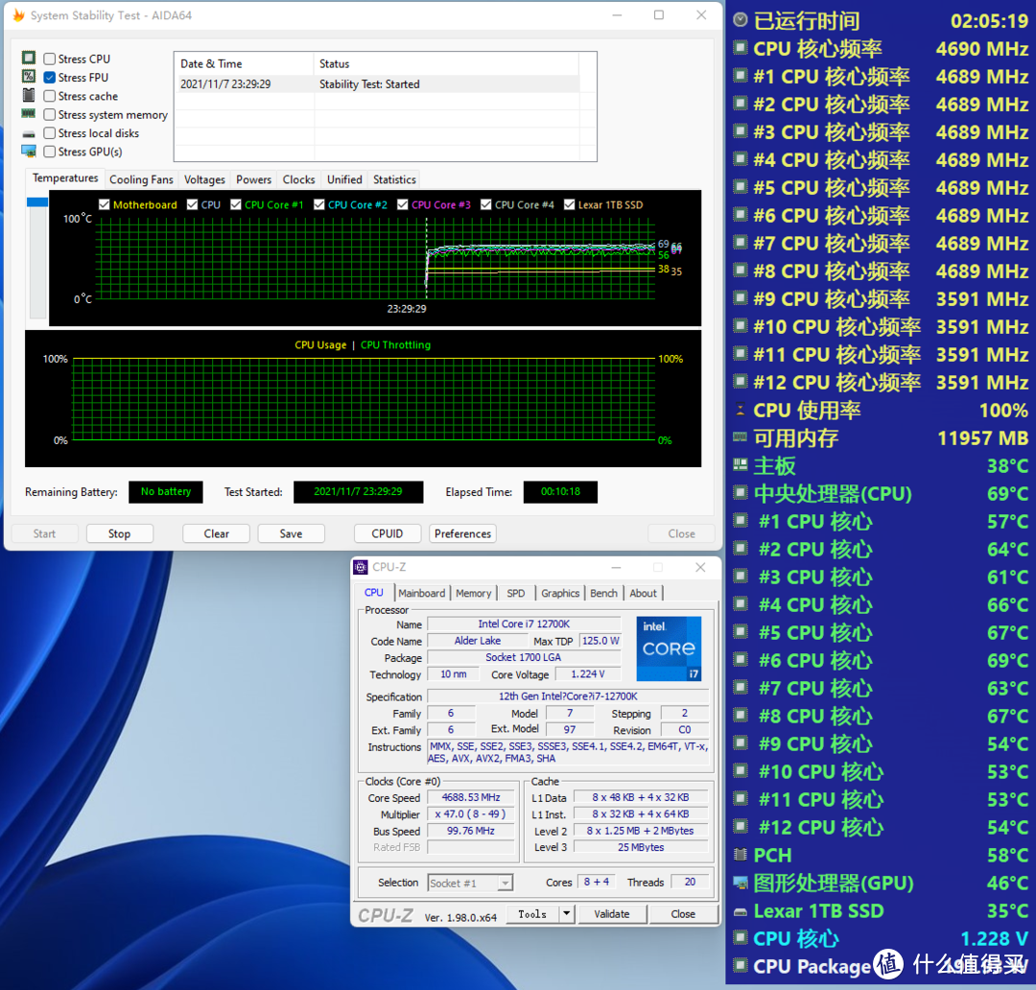Open the Memory tab in CPU-Z
Screen dimensions: 1036x990
pyautogui.click(x=473, y=593)
